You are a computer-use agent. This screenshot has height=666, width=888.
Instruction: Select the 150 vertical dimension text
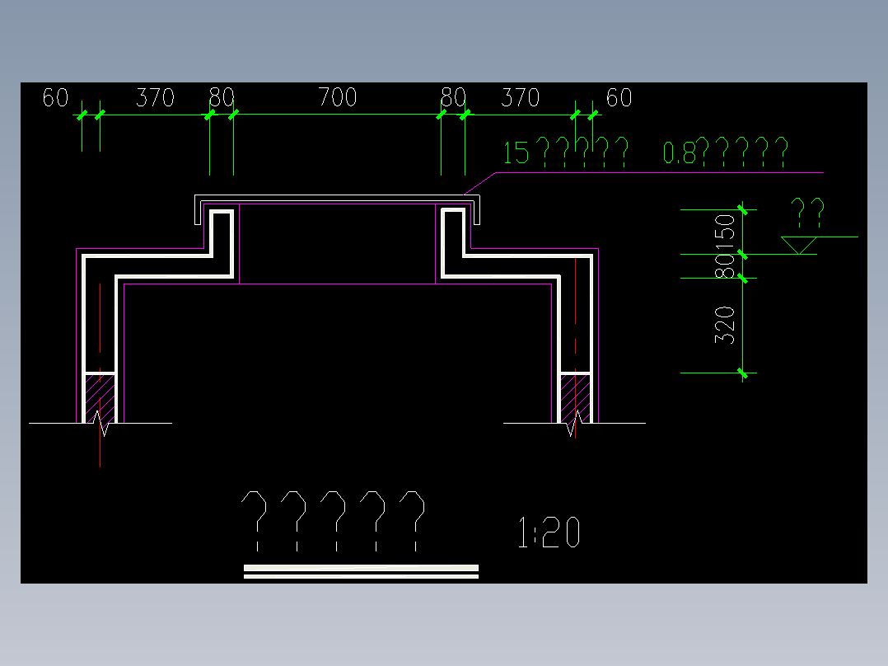click(x=725, y=232)
